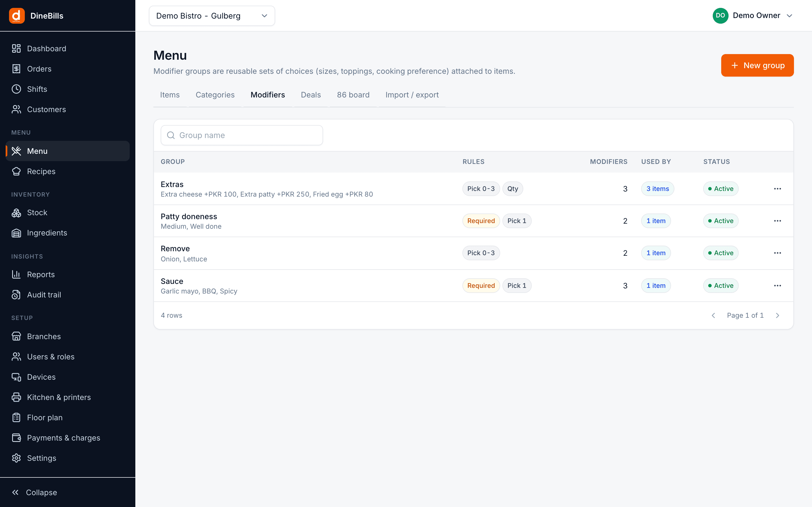Open Kitchen & printers via its printer icon

pyautogui.click(x=16, y=397)
